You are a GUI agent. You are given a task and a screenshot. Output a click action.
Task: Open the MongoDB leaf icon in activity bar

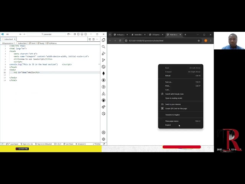click(103, 73)
